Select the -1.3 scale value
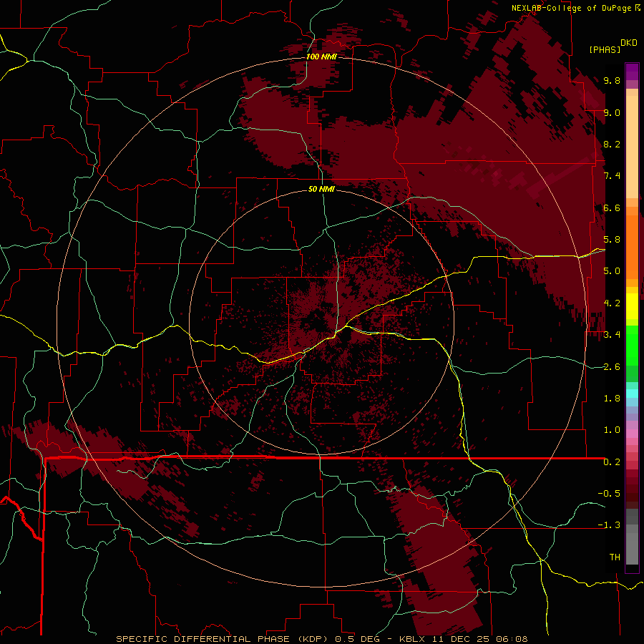The image size is (644, 644). 609,525
